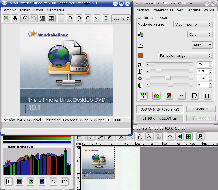Decrease the contrast value with down stepper
This screenshot has height=190, width=218.
(211, 86)
